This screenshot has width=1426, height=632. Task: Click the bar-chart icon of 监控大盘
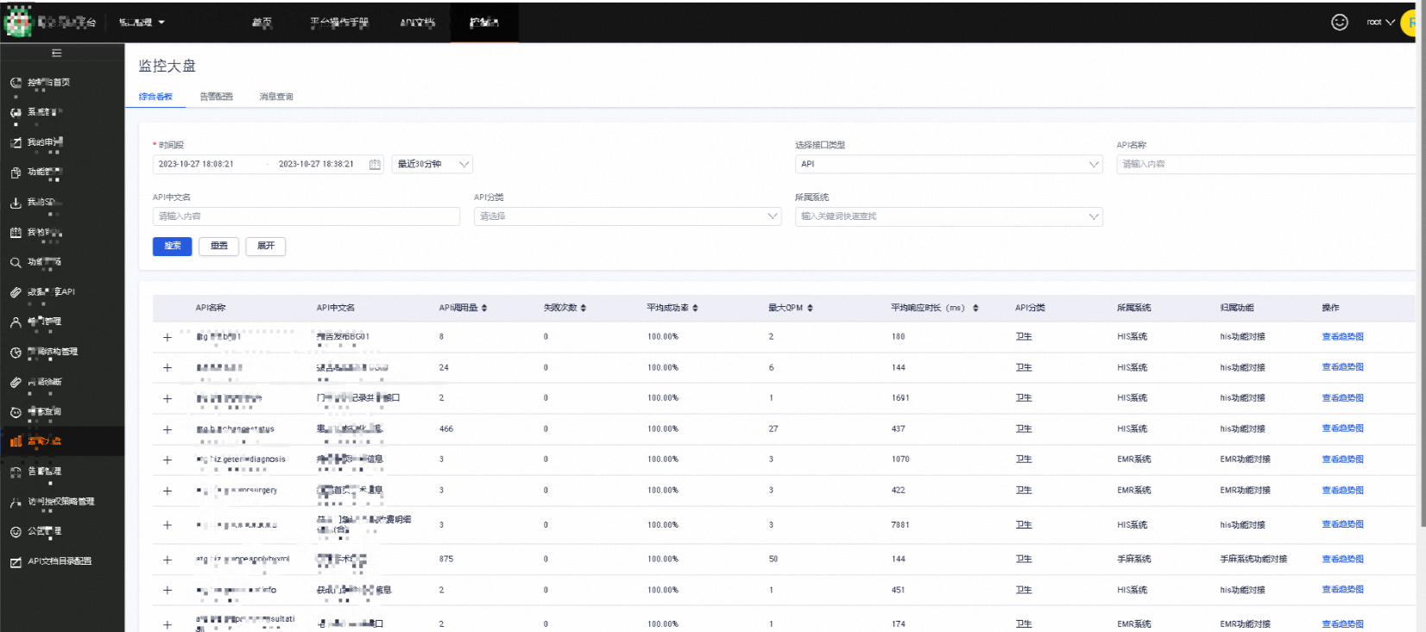16,441
